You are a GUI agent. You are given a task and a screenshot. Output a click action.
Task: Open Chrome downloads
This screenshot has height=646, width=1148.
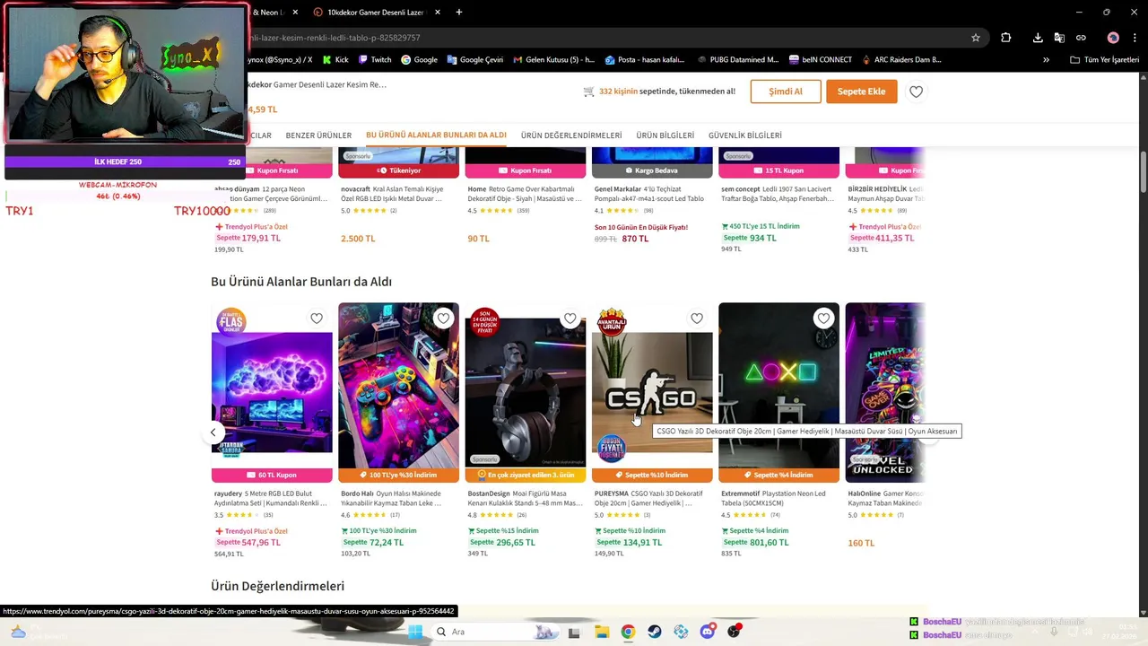[1038, 38]
